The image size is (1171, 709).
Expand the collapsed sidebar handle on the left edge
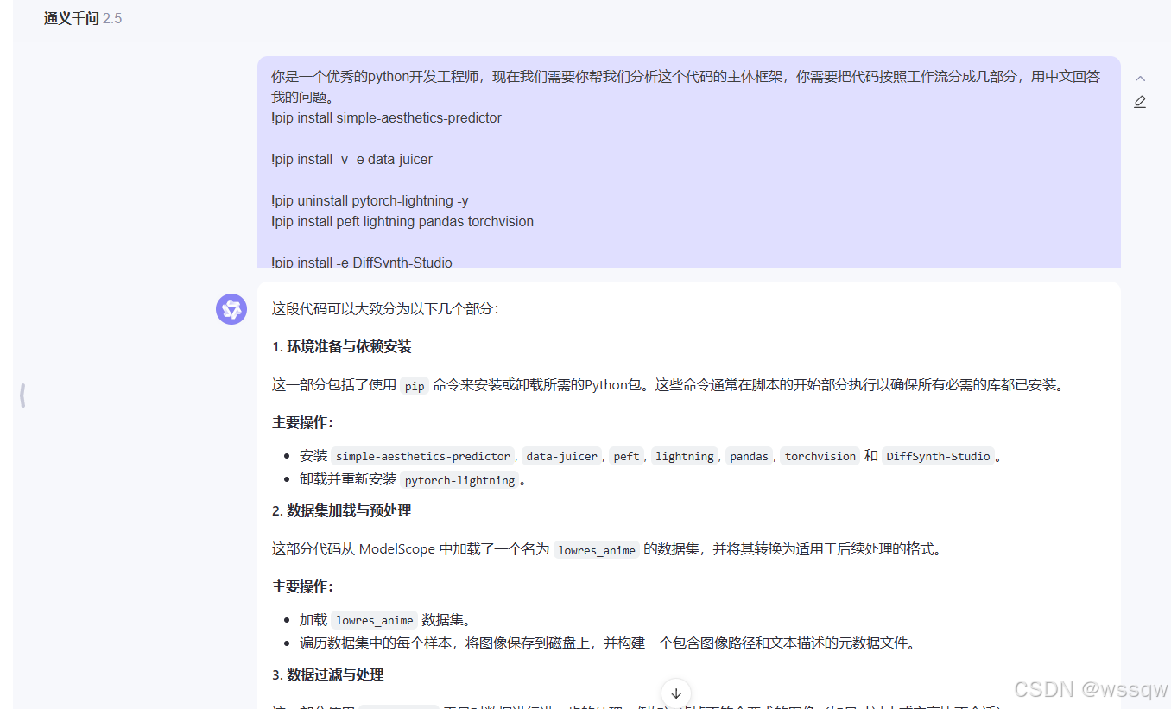[22, 396]
